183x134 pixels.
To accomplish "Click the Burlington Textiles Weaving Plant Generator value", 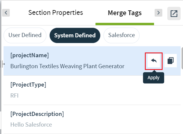I will tap(67, 66).
